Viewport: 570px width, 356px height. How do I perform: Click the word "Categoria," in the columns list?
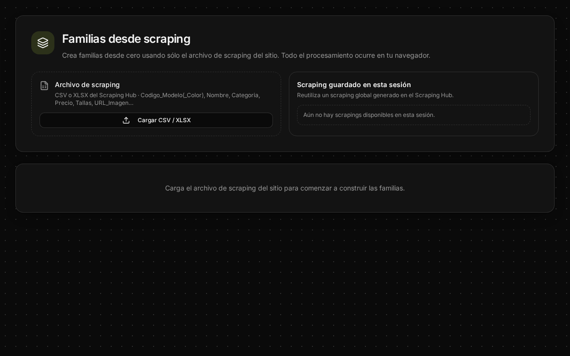pos(246,95)
